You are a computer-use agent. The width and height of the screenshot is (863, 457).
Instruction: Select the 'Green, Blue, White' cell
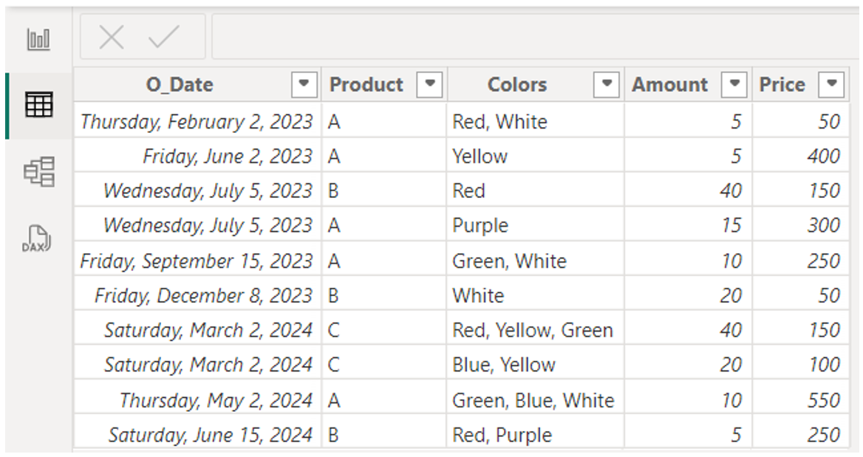535,400
